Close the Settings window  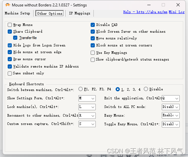click(178, 5)
